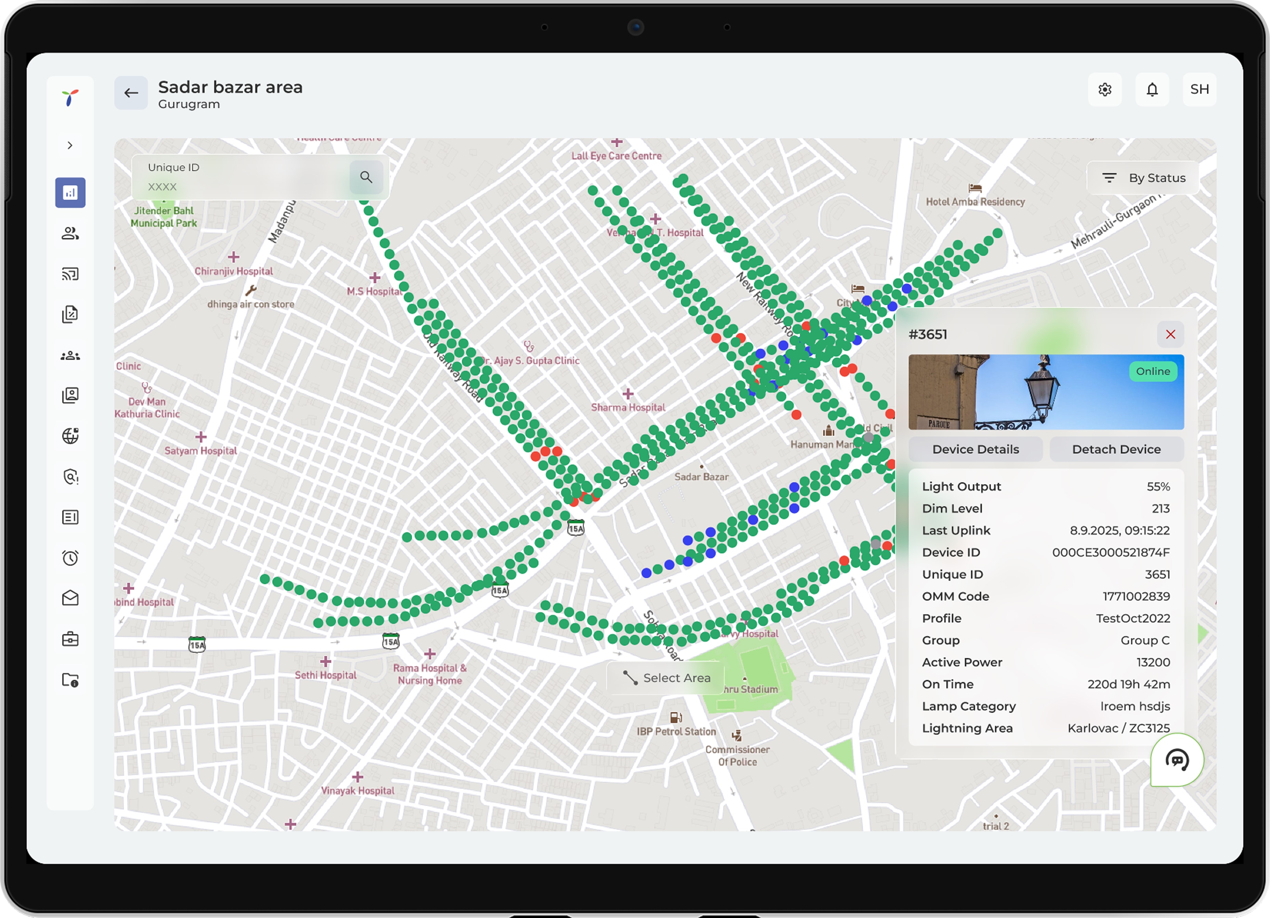The width and height of the screenshot is (1270, 918).
Task: Click the envelope mail sidebar icon
Action: pos(70,599)
